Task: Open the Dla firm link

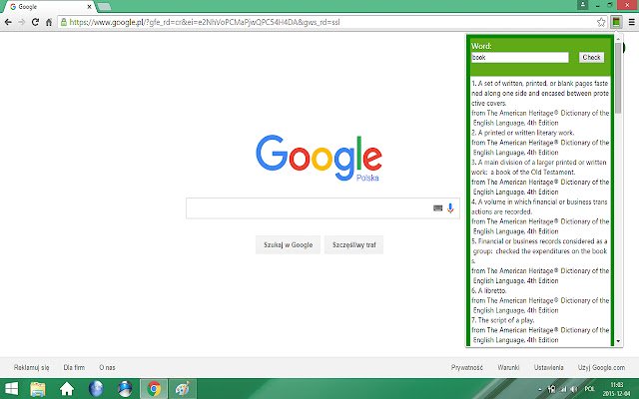Action: [74, 367]
